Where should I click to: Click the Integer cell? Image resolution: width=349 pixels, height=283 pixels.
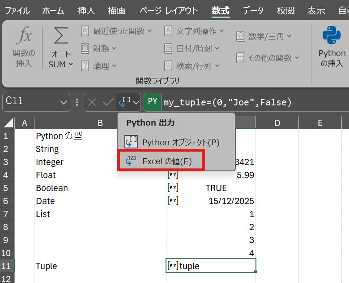pyautogui.click(x=100, y=162)
